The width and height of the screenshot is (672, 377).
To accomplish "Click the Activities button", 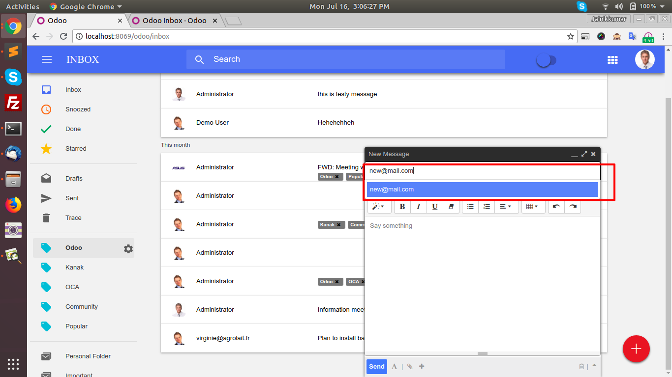I will pyautogui.click(x=23, y=6).
